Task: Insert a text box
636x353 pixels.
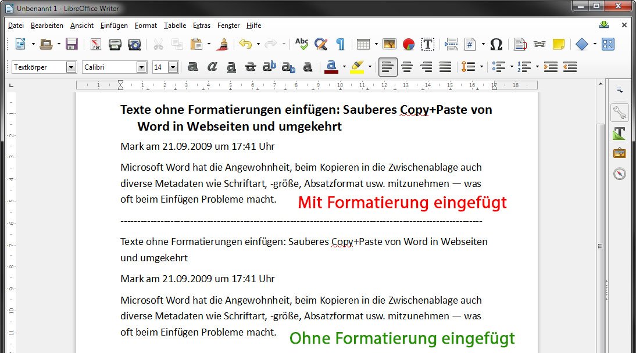Action: pos(428,44)
